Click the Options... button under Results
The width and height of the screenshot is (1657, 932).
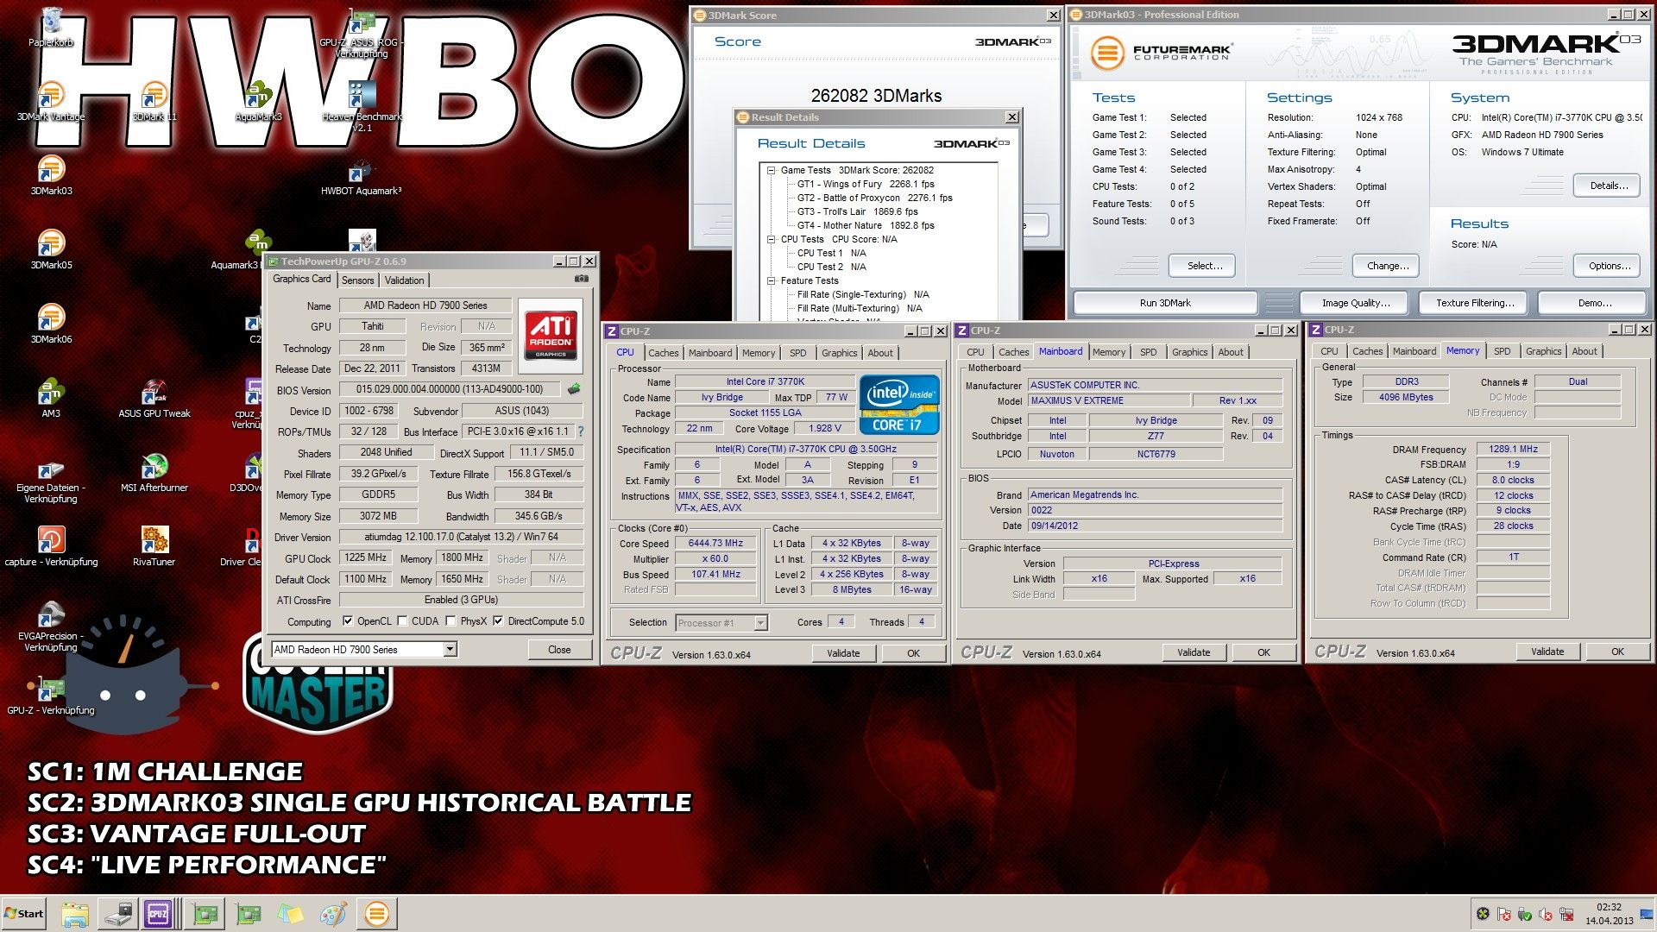[1608, 266]
